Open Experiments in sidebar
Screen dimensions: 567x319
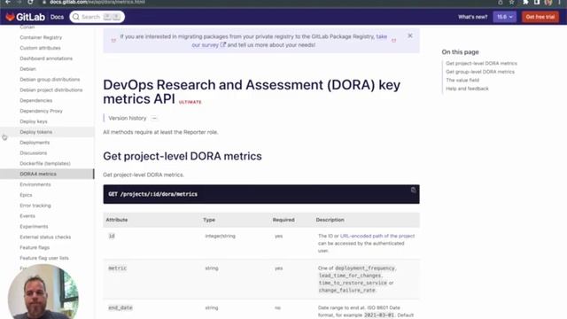click(x=34, y=226)
